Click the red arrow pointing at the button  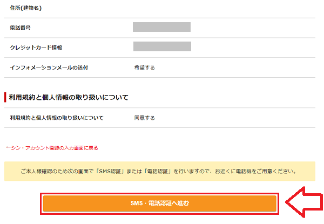click(303, 203)
